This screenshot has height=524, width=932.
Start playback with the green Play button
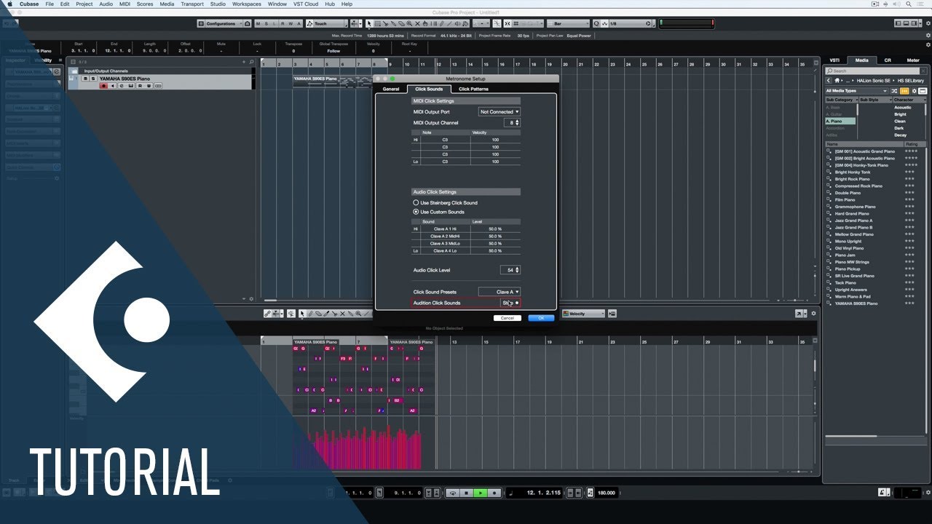481,493
